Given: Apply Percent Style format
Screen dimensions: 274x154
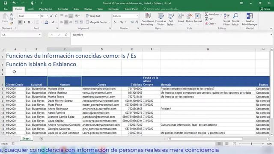Looking at the screenshot, I should click(122, 22).
